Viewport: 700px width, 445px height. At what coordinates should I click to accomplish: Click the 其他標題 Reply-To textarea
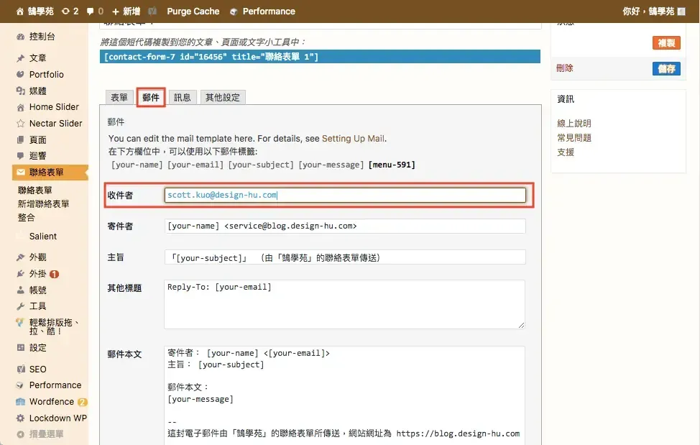pyautogui.click(x=345, y=304)
